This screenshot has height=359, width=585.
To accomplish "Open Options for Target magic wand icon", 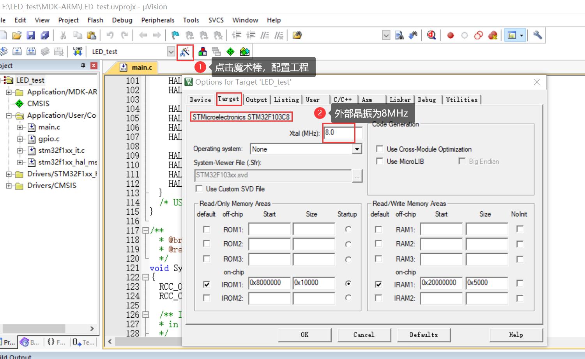I will [x=185, y=51].
